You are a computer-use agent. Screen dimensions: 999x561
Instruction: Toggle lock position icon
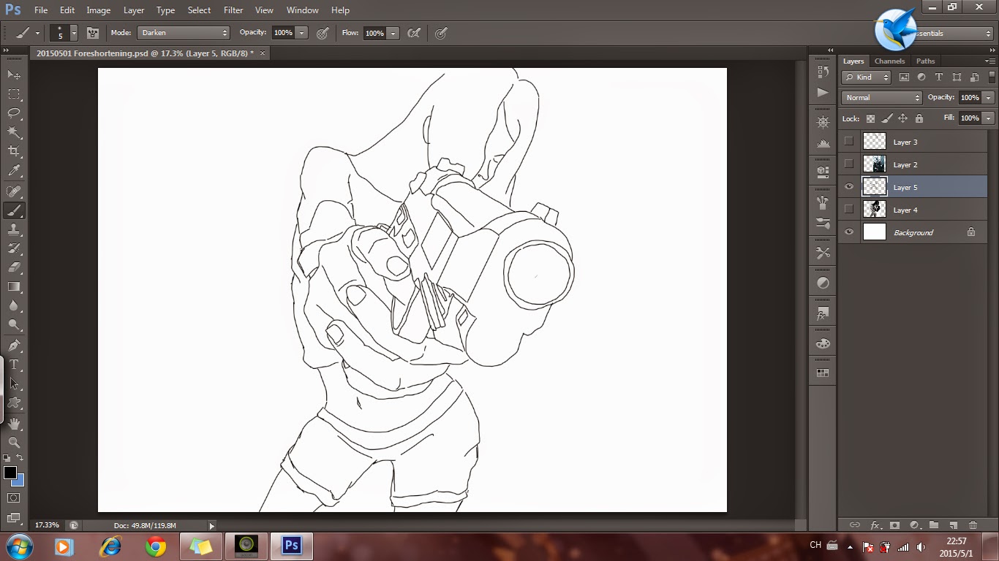(902, 118)
